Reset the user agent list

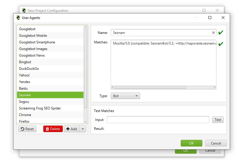(27, 129)
